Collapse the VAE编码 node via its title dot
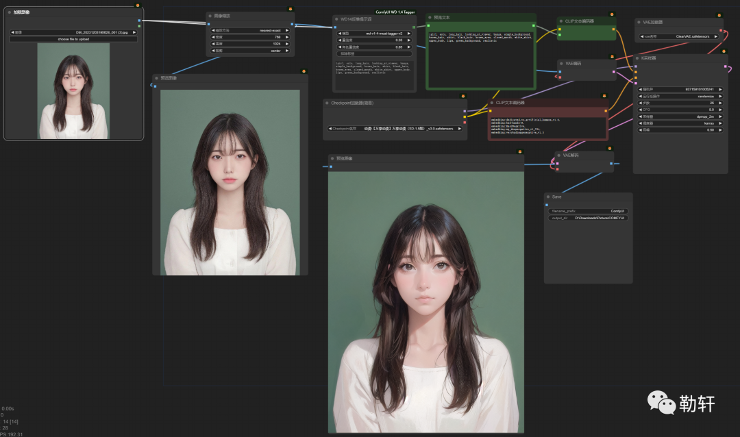 coord(561,63)
